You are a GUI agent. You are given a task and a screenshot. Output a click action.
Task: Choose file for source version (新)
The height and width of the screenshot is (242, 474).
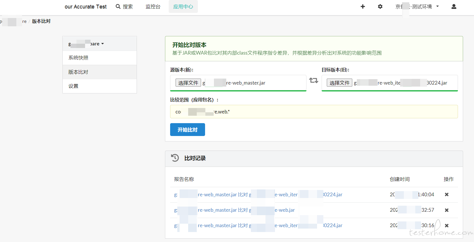tap(188, 83)
